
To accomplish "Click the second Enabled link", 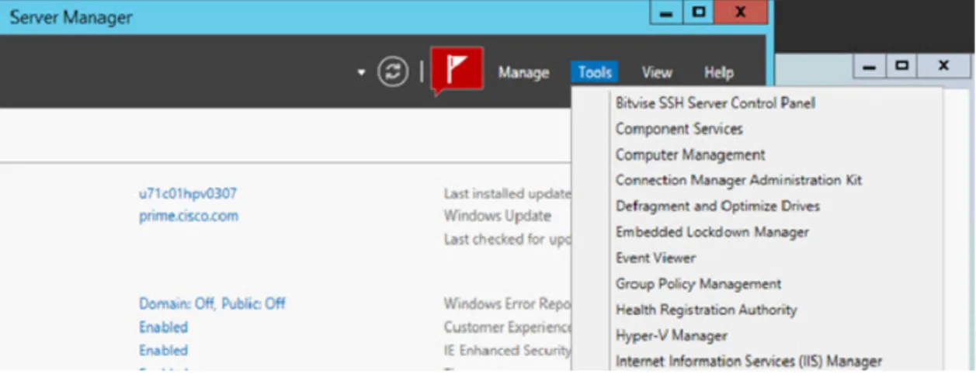I will [163, 350].
